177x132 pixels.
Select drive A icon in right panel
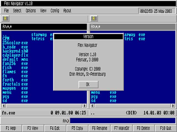click(94, 18)
